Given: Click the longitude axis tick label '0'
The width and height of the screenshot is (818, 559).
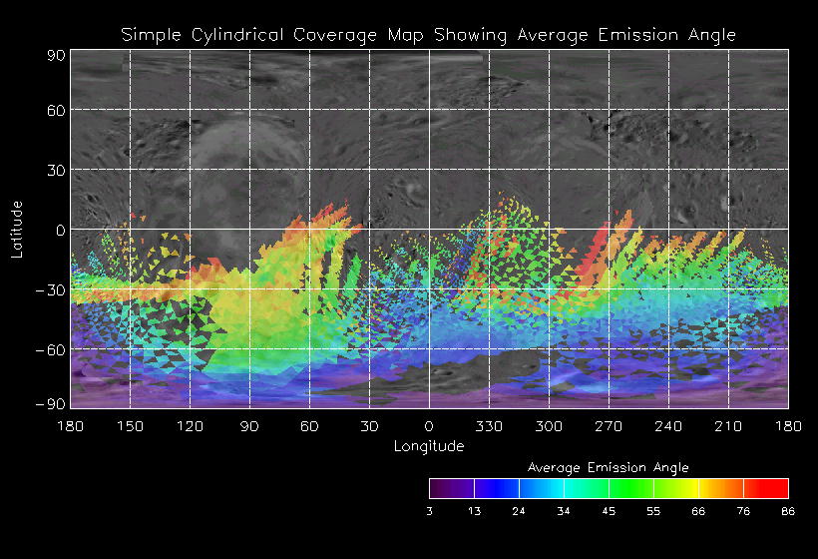Looking at the screenshot, I should tap(429, 426).
